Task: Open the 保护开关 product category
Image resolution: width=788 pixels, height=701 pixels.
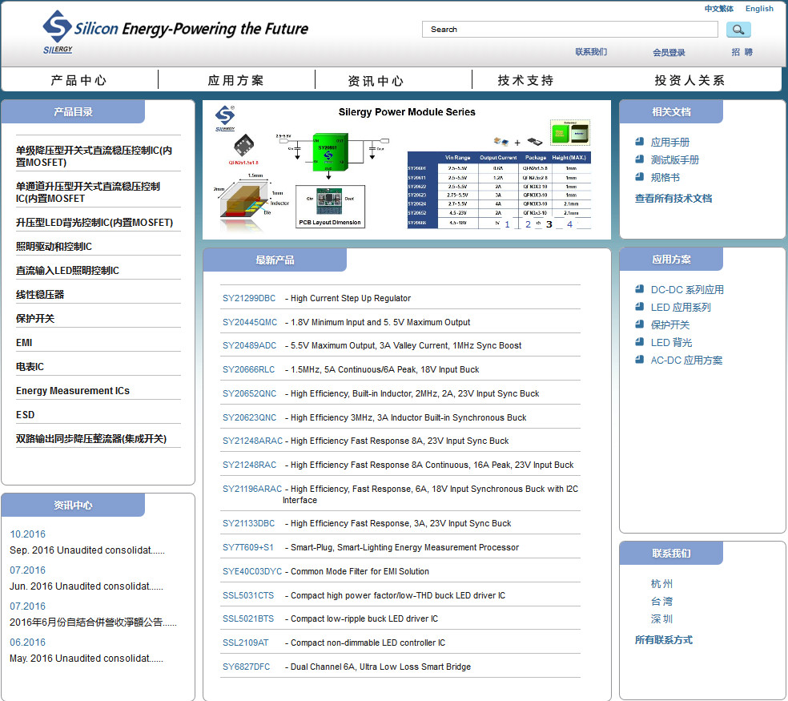Action: point(35,318)
